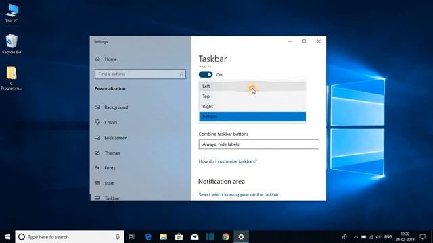433x243 pixels.
Task: Click the Themes sidebar icon
Action: click(97, 153)
